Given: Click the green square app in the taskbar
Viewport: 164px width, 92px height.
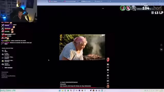Looking at the screenshot, I should [x=68, y=90].
